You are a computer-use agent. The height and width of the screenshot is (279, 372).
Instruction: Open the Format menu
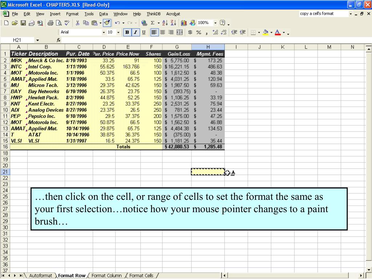72,14
